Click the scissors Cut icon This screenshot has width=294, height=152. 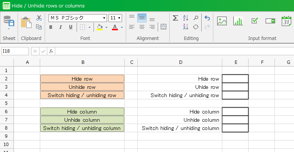[x=39, y=18]
